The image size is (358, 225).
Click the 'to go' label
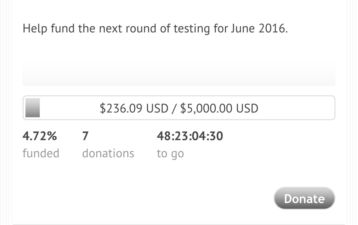170,153
